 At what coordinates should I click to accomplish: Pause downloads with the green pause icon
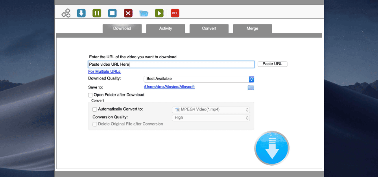[97, 13]
